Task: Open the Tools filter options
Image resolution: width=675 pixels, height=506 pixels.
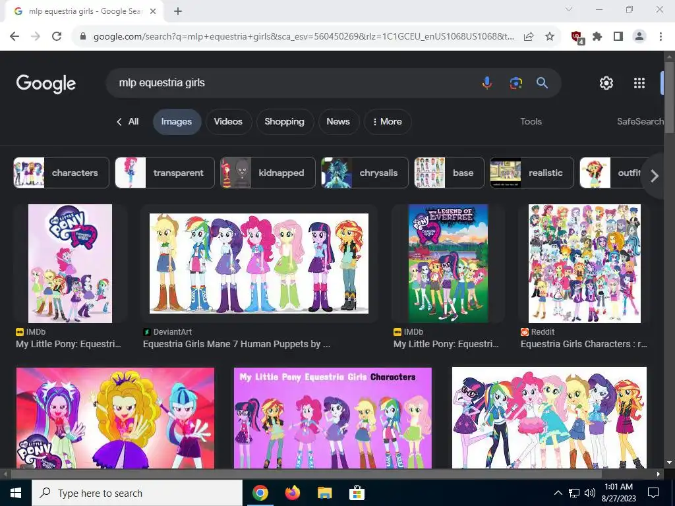Action: pyautogui.click(x=531, y=122)
